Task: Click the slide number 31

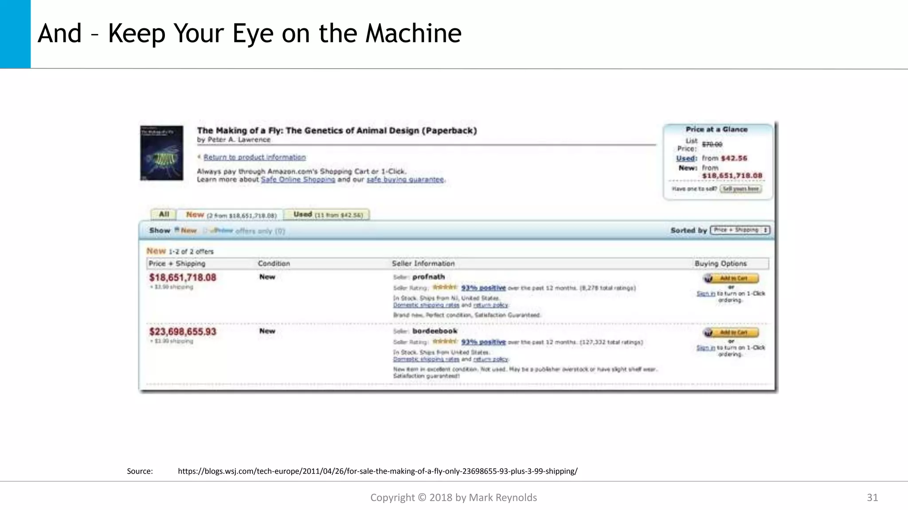Action: (873, 498)
